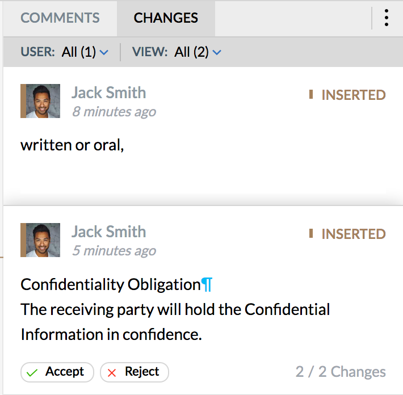This screenshot has width=403, height=395.
Task: Click the green checkmark icon on Accept
Action: (32, 372)
